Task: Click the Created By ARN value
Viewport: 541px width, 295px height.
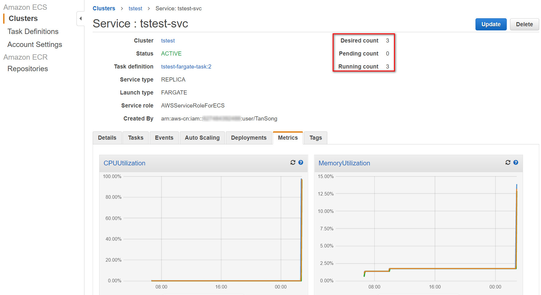Action: coord(219,119)
